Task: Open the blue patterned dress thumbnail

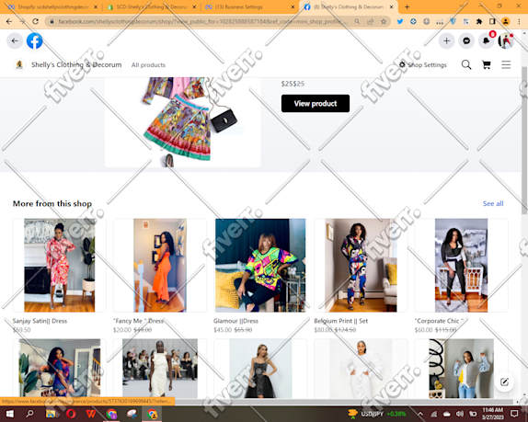Action: point(59,369)
